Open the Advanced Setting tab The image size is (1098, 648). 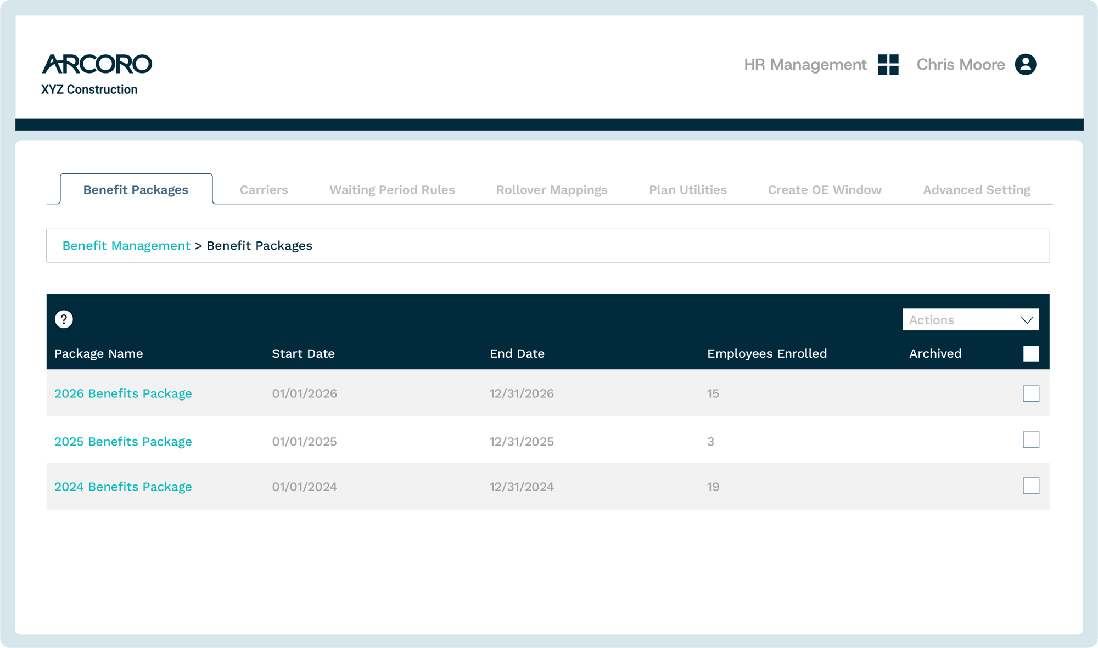coord(977,190)
